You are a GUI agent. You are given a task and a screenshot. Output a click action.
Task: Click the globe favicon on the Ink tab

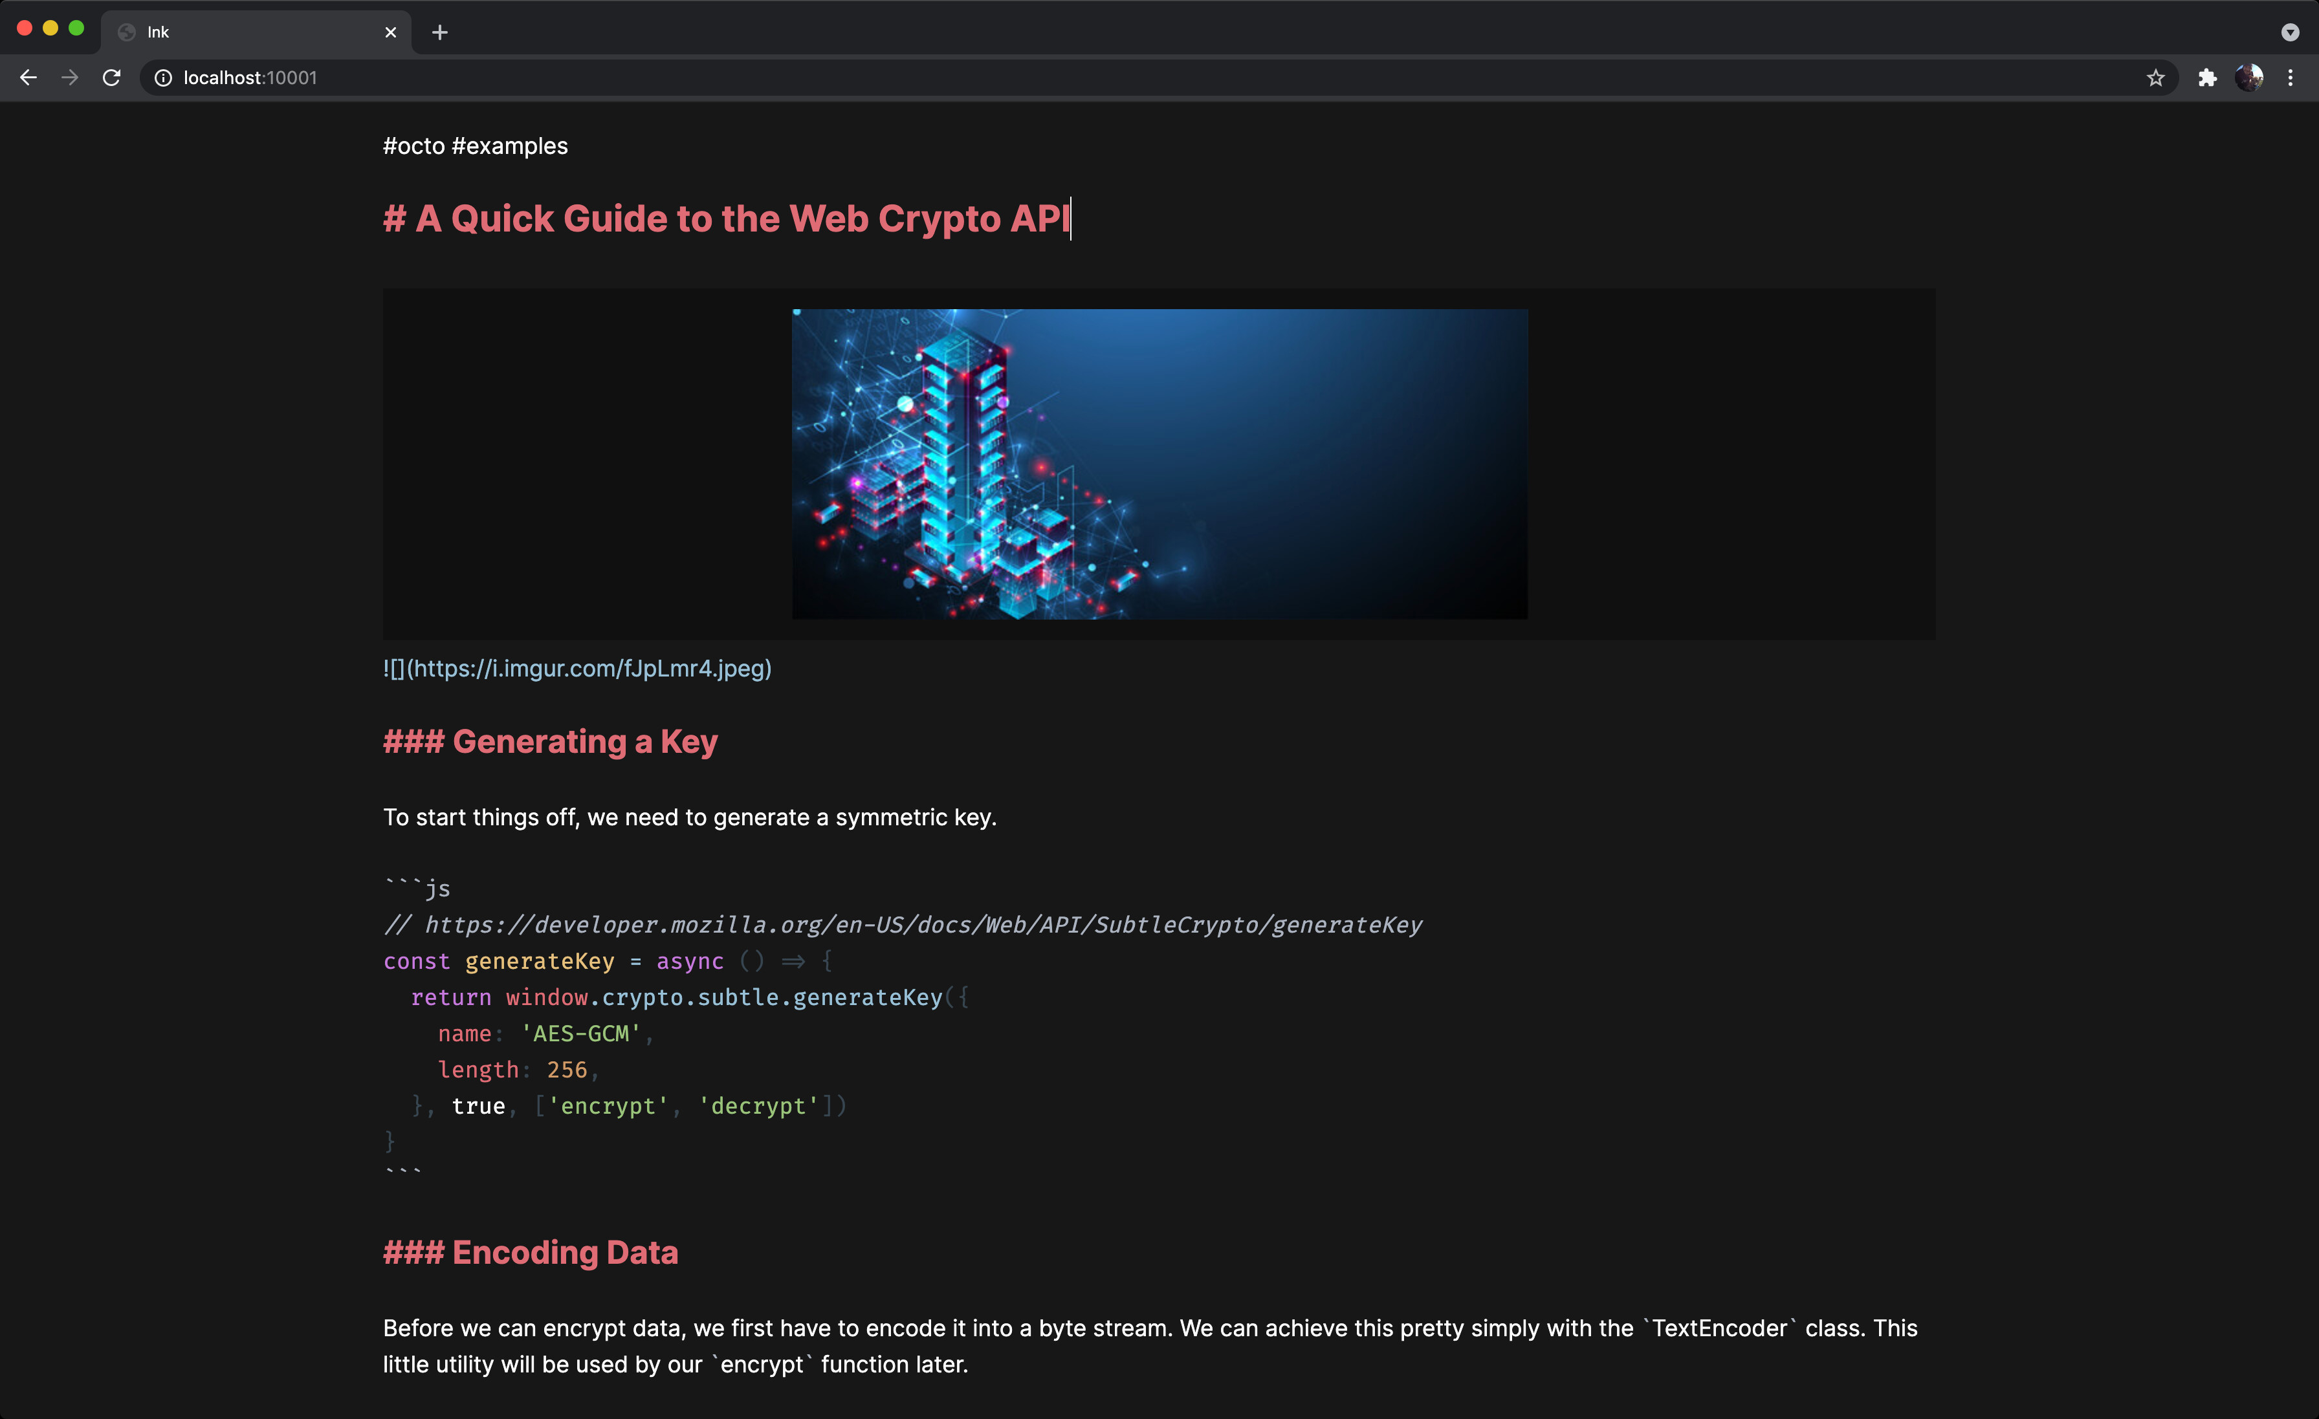127,31
